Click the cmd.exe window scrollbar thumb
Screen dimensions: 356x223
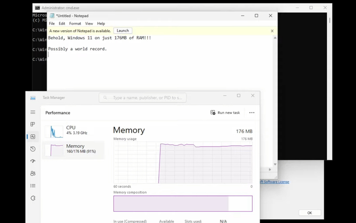[x=329, y=20]
